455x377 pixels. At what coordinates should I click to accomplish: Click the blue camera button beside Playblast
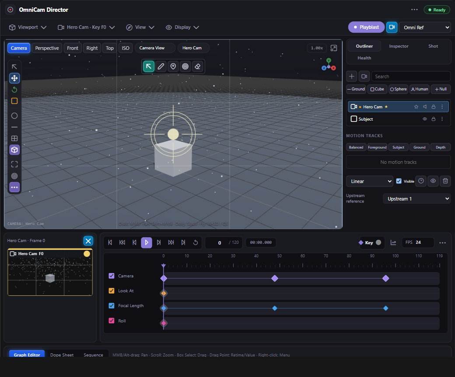coord(392,27)
